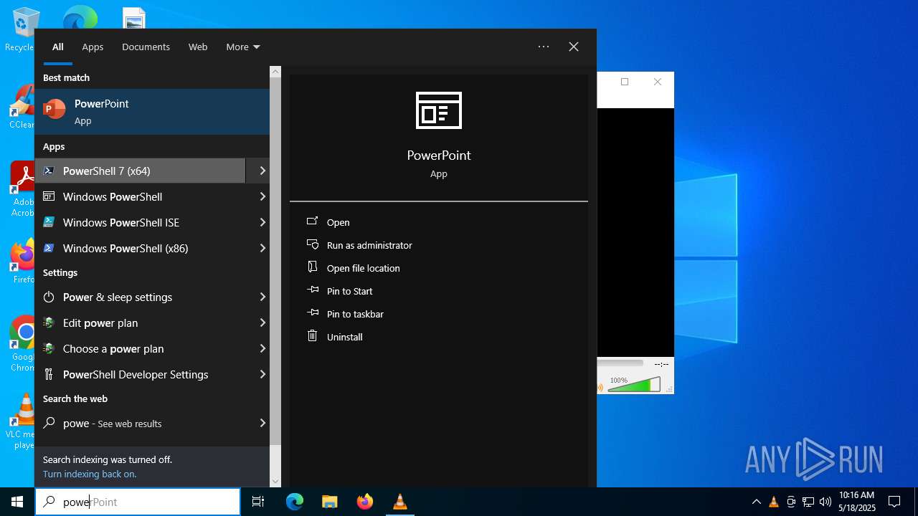Image resolution: width=918 pixels, height=516 pixels.
Task: Choose Pin to Start
Action: [349, 291]
